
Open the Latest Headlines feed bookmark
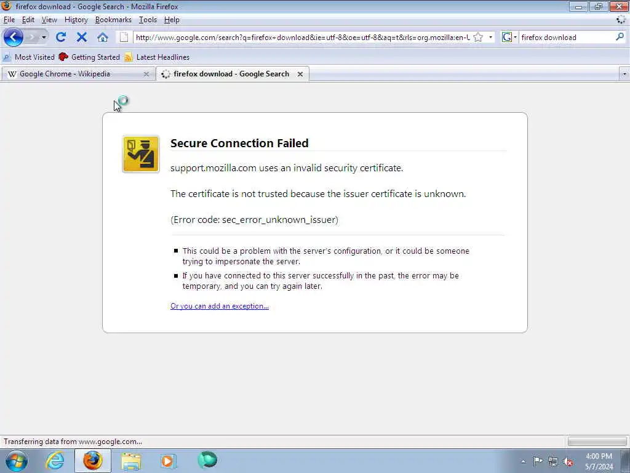click(157, 57)
